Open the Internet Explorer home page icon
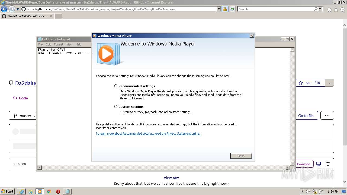 pyautogui.click(x=329, y=9)
